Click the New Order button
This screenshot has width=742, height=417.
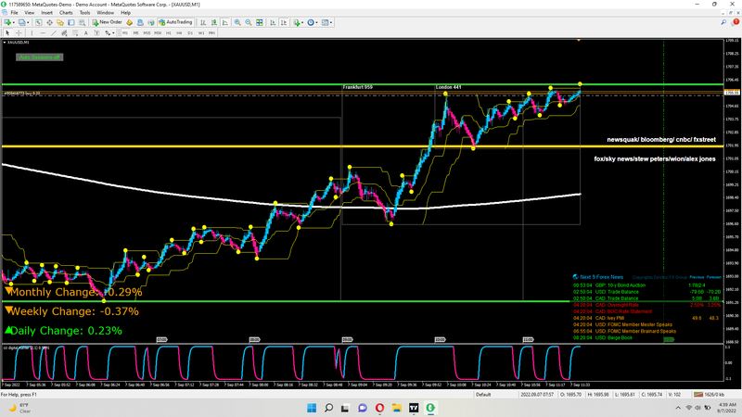click(107, 22)
